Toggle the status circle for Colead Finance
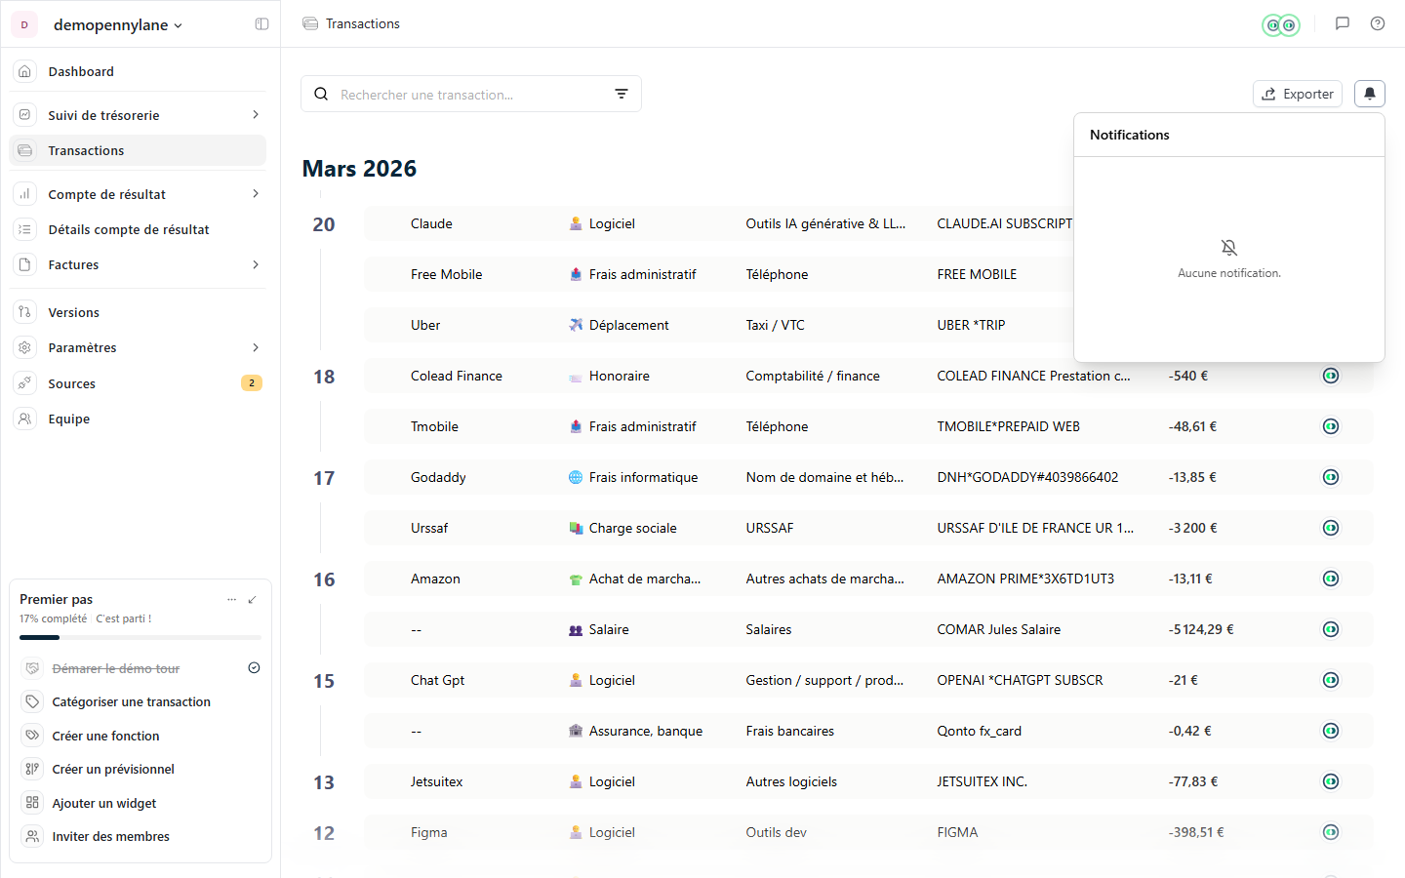The image size is (1405, 878). (x=1331, y=376)
